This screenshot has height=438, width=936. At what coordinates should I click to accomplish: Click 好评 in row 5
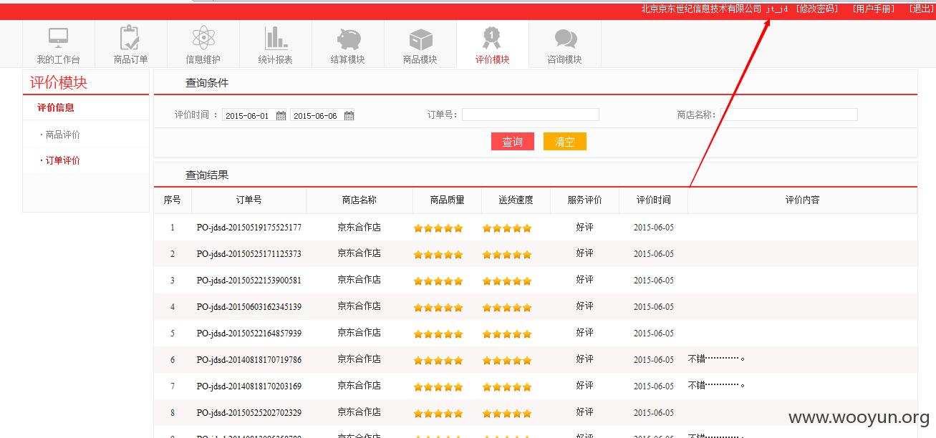pos(584,333)
